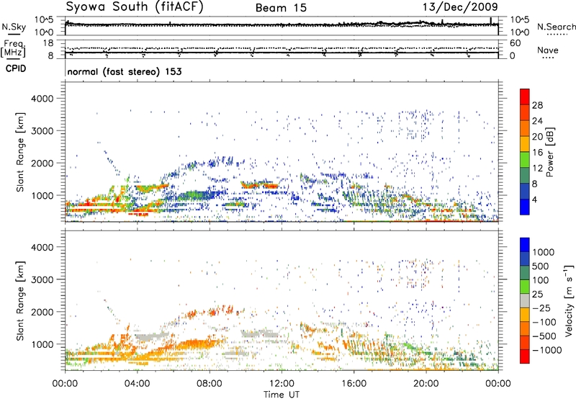Click the 'Nave' legend label
The width and height of the screenshot is (576, 399).
tap(548, 50)
